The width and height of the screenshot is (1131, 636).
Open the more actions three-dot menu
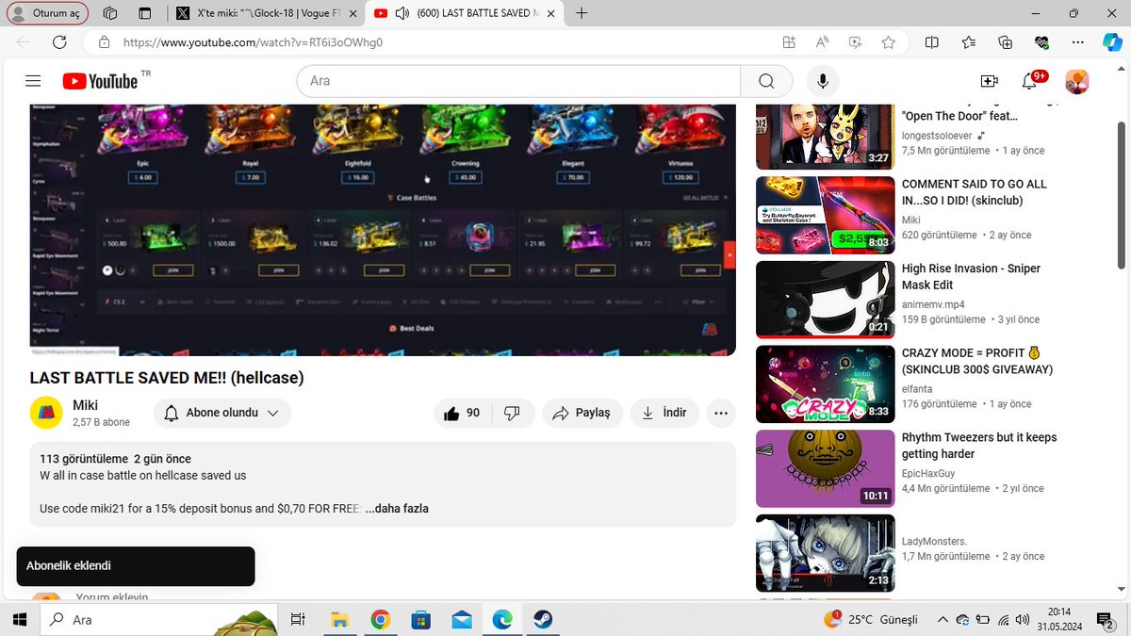pos(721,413)
